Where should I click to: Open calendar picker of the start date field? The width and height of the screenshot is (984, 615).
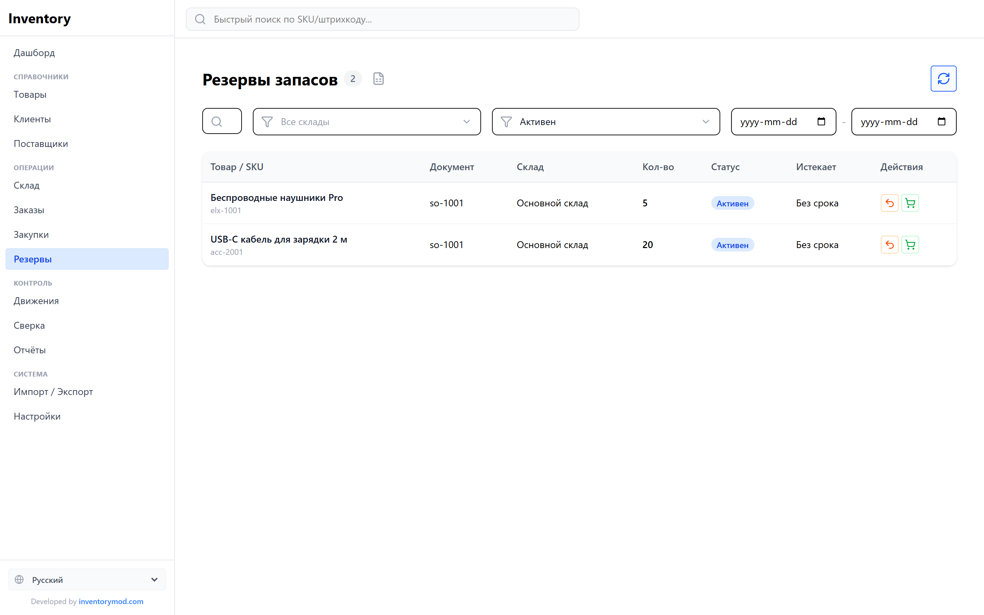click(821, 121)
